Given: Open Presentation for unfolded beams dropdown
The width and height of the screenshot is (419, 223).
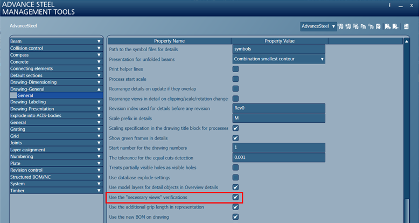Looking at the screenshot, I should coord(279,59).
